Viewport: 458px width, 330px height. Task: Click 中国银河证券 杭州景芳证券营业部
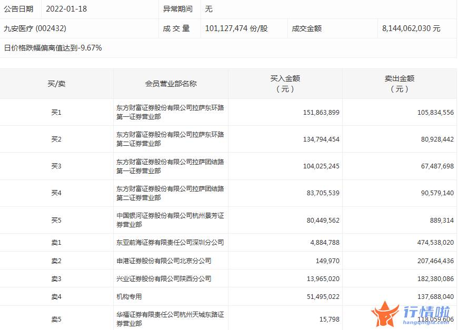pos(170,220)
